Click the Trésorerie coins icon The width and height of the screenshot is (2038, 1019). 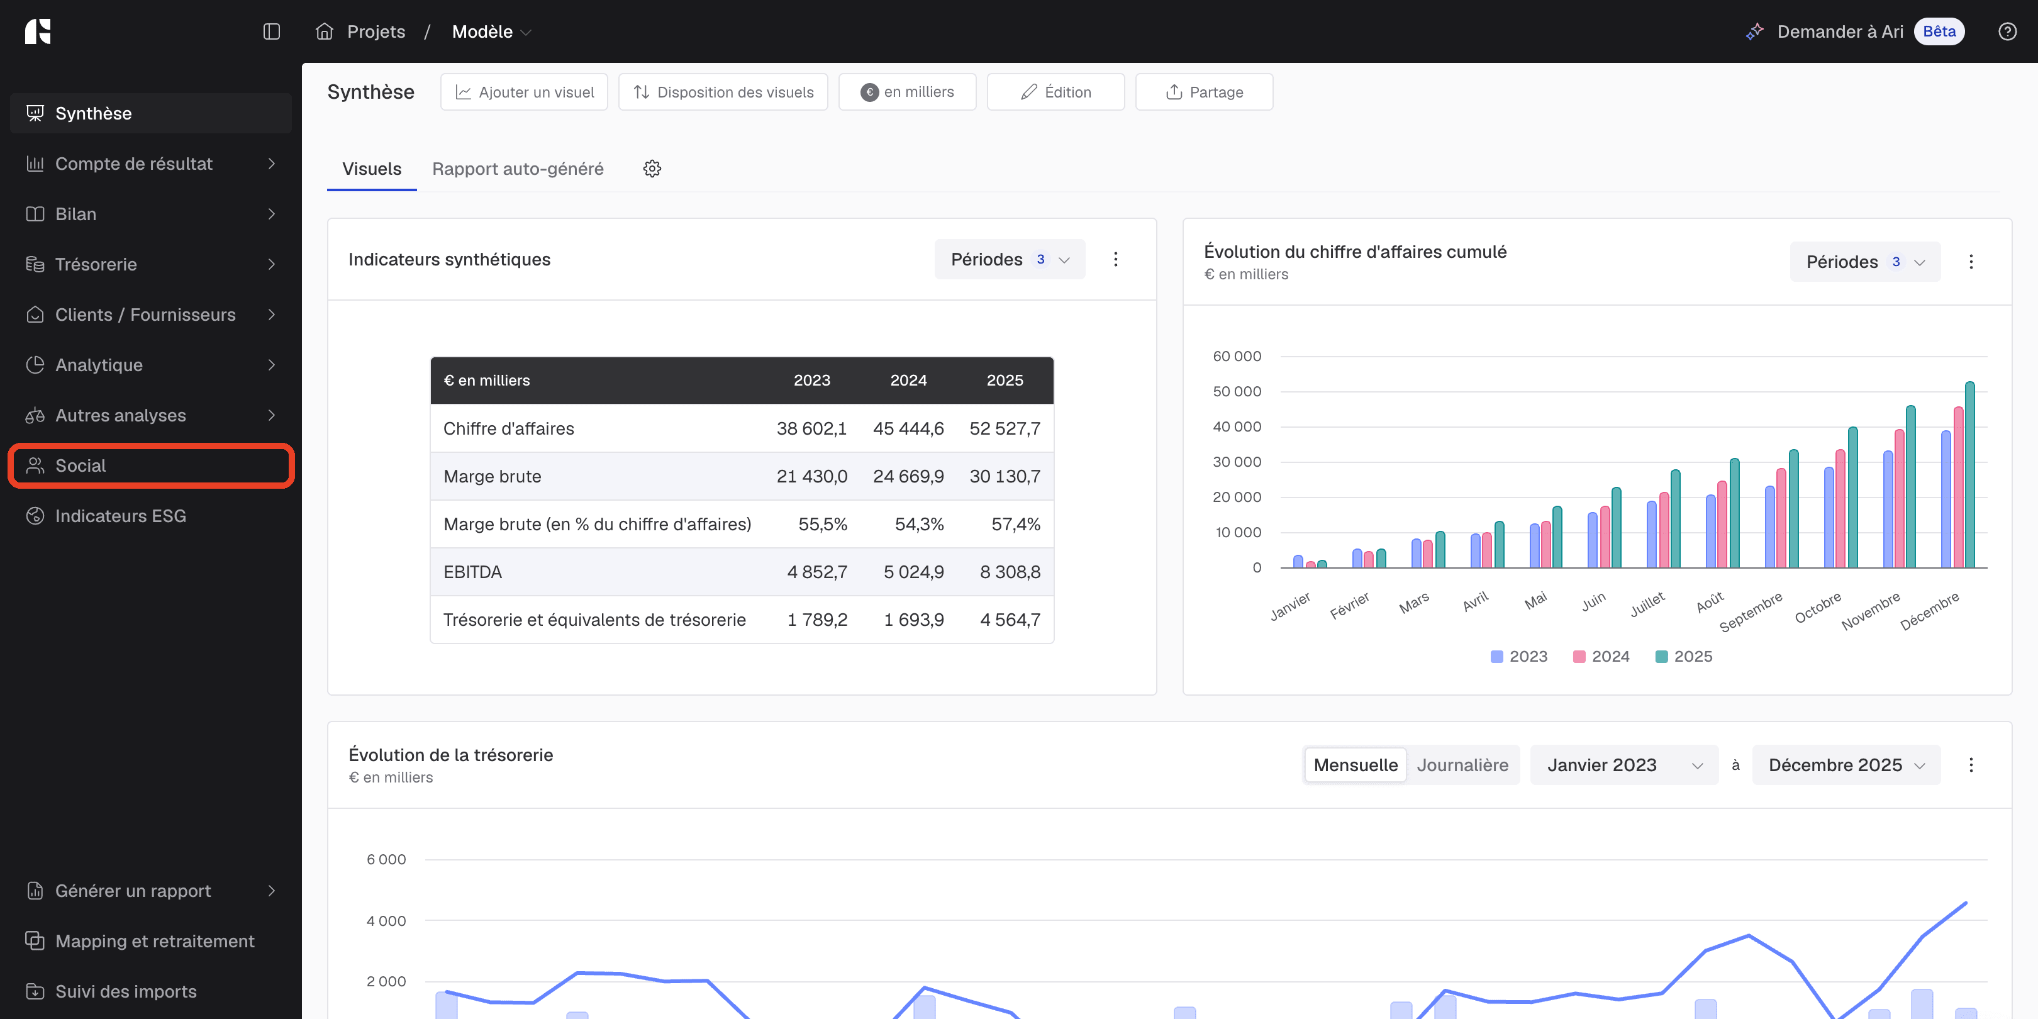pyautogui.click(x=35, y=264)
